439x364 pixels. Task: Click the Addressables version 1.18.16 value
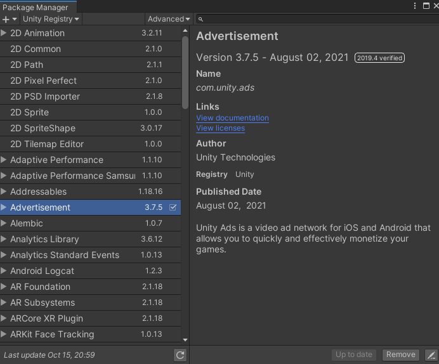pos(150,192)
